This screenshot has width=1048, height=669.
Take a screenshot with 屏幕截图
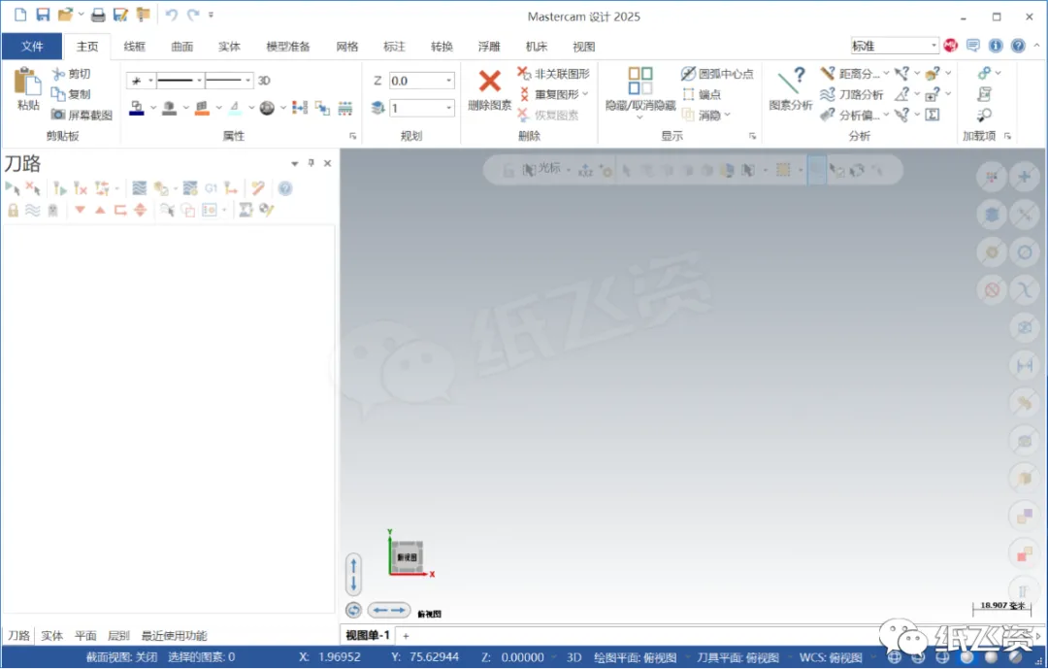click(82, 116)
